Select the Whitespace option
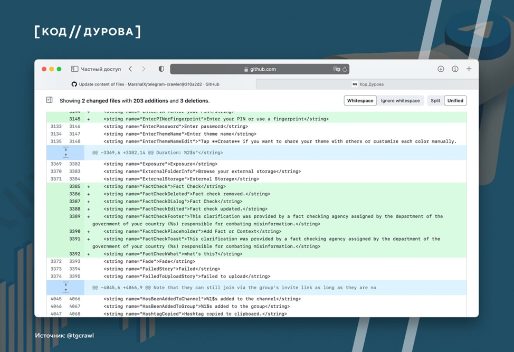 (360, 101)
